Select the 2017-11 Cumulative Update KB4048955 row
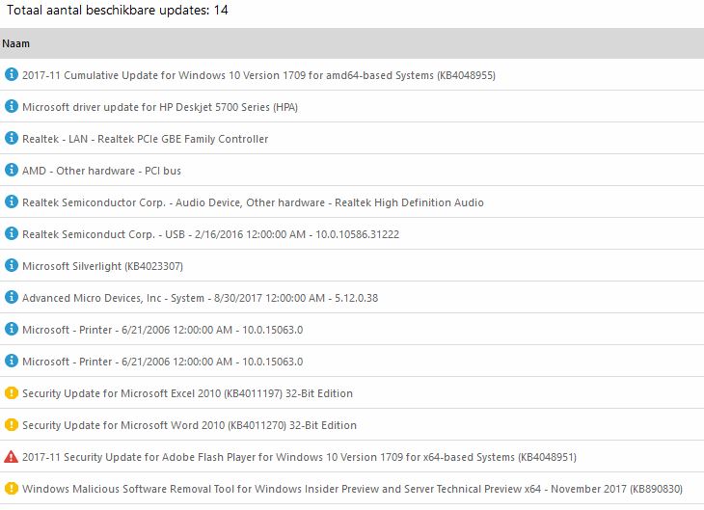 click(x=258, y=75)
